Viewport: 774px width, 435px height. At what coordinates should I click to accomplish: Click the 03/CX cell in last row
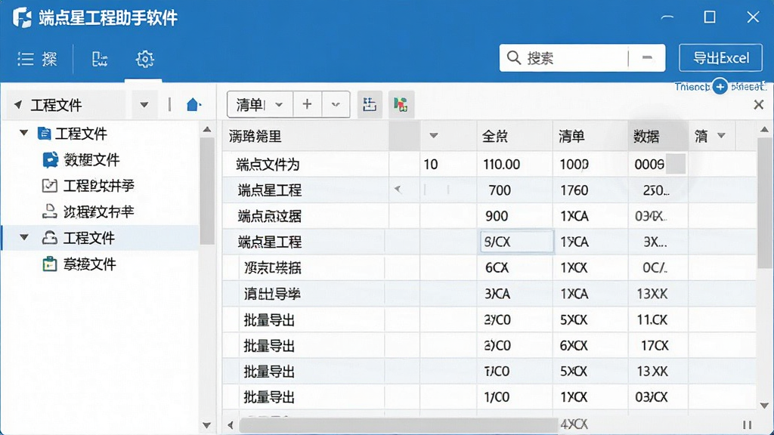click(658, 397)
